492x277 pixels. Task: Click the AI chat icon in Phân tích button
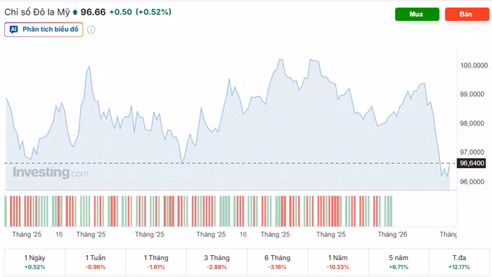(x=13, y=30)
